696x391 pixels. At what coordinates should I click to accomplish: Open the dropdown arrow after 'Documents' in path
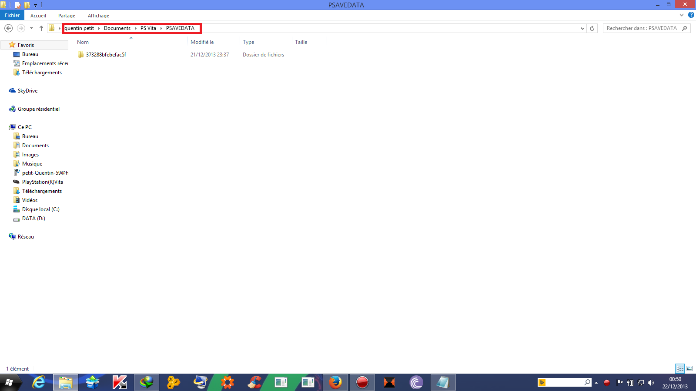(x=136, y=28)
